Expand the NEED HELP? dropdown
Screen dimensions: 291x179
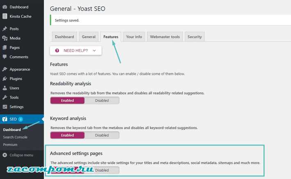(x=76, y=50)
